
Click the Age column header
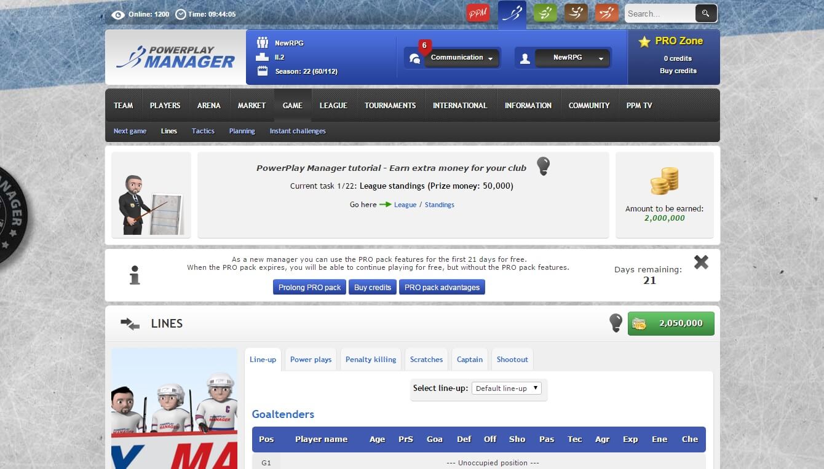377,439
